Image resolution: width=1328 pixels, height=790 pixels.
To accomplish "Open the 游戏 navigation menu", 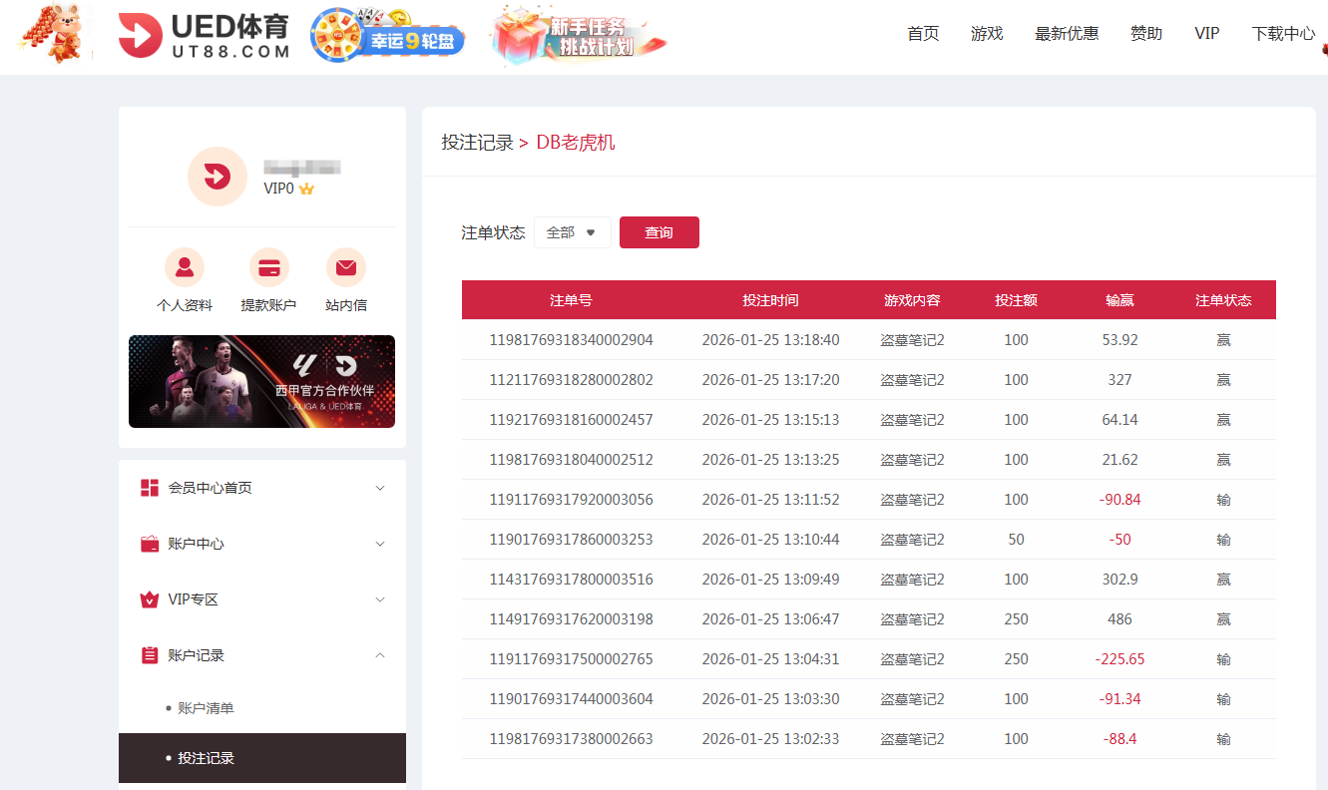I will click(x=986, y=33).
